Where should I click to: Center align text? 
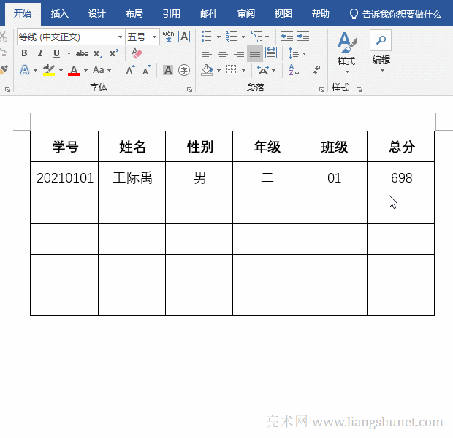tap(223, 53)
